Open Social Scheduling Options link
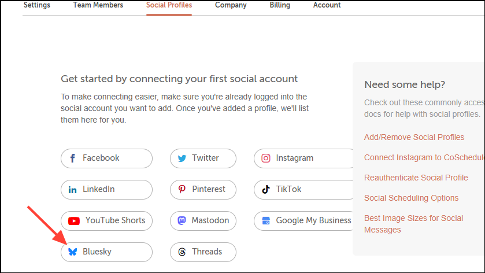The height and width of the screenshot is (273, 485). [411, 198]
